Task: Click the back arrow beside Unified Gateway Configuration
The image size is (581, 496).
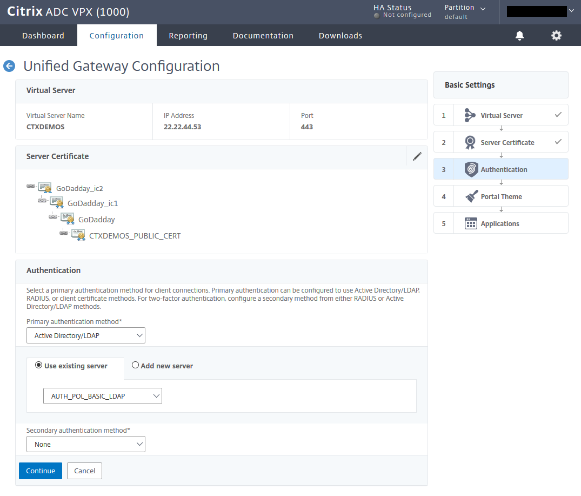Action: 9,66
